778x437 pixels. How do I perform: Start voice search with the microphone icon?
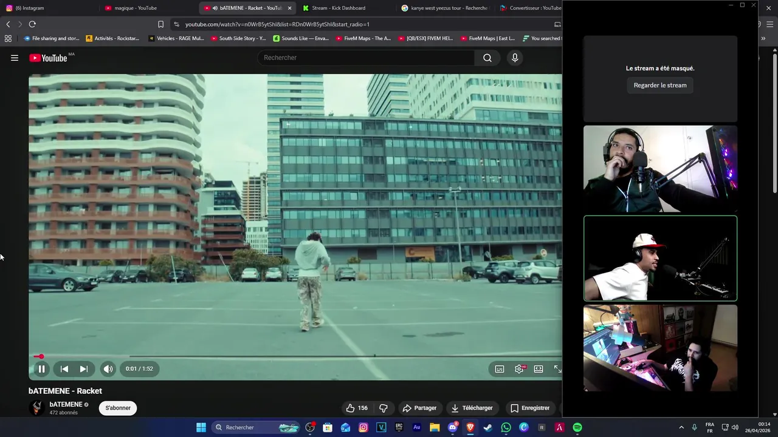[x=515, y=58]
